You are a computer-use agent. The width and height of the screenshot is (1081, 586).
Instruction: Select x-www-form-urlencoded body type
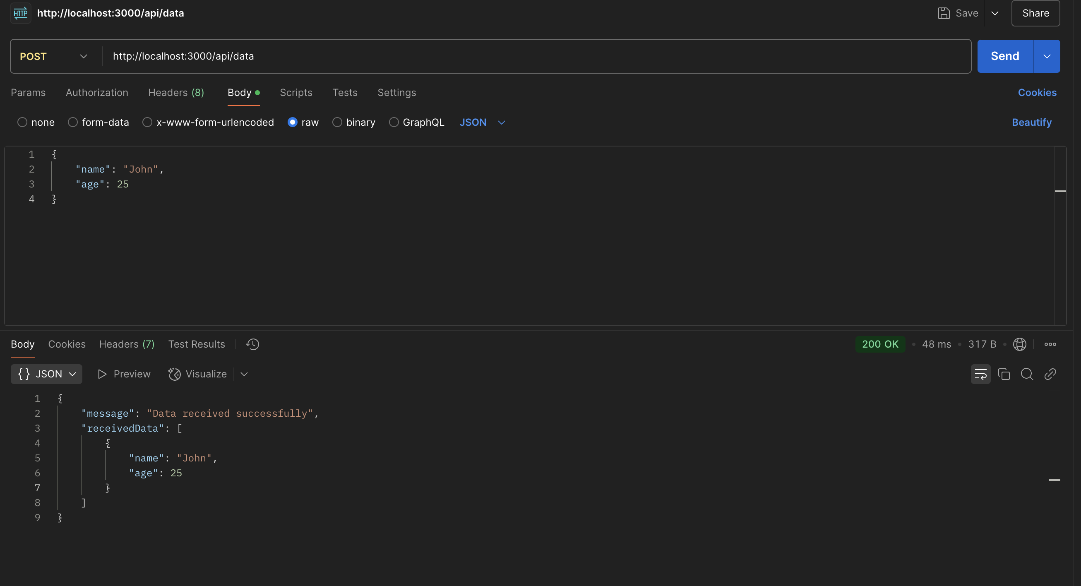tap(147, 122)
